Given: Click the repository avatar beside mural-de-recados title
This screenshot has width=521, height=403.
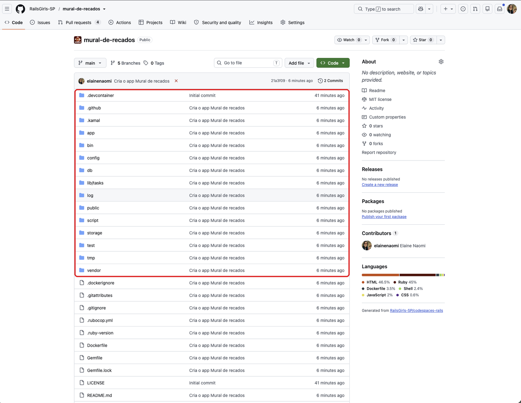Looking at the screenshot, I should pos(78,40).
